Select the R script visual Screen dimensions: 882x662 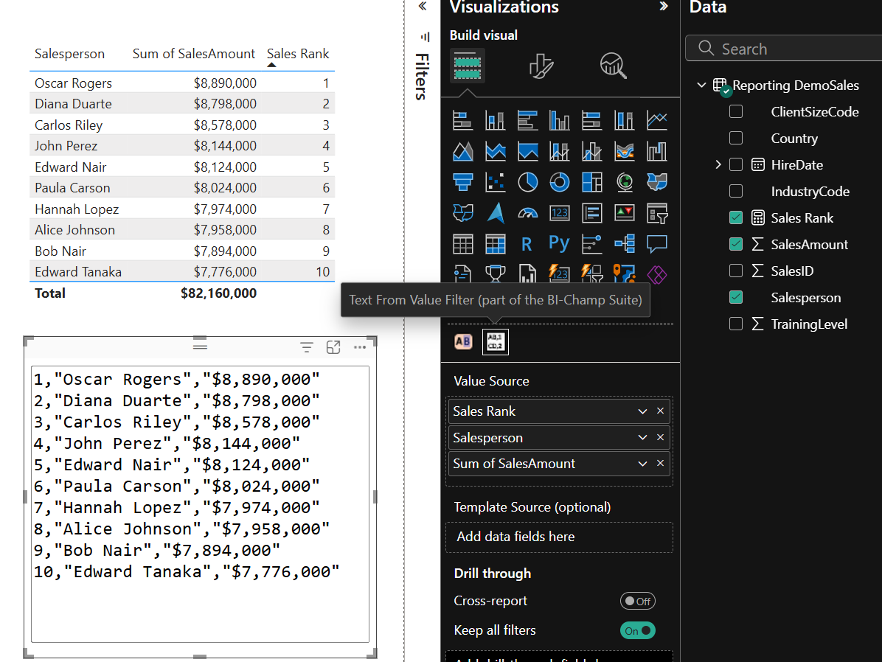527,244
